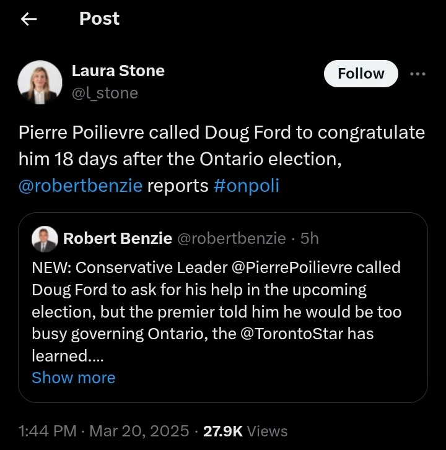Click the 1:44 PM post time
The height and width of the screenshot is (450, 446).
point(47,431)
